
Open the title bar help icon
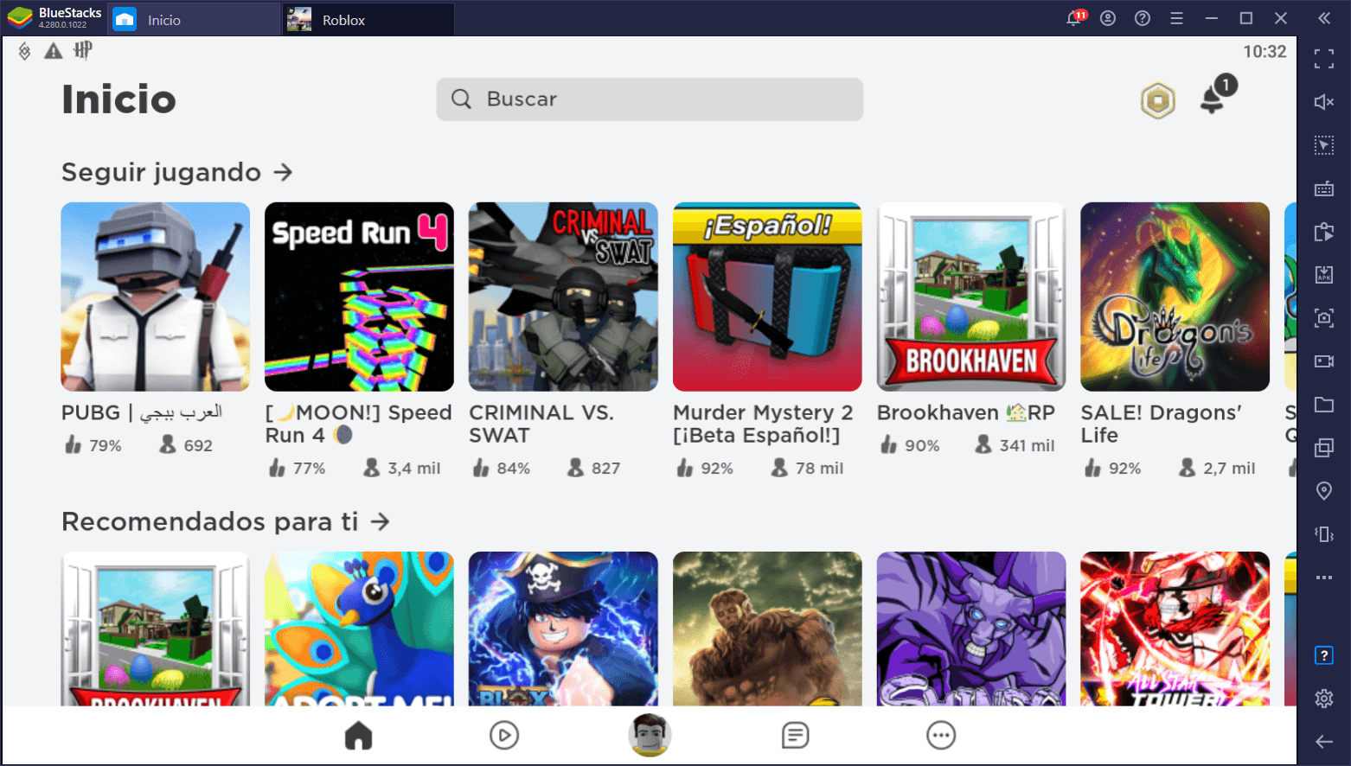[1143, 18]
